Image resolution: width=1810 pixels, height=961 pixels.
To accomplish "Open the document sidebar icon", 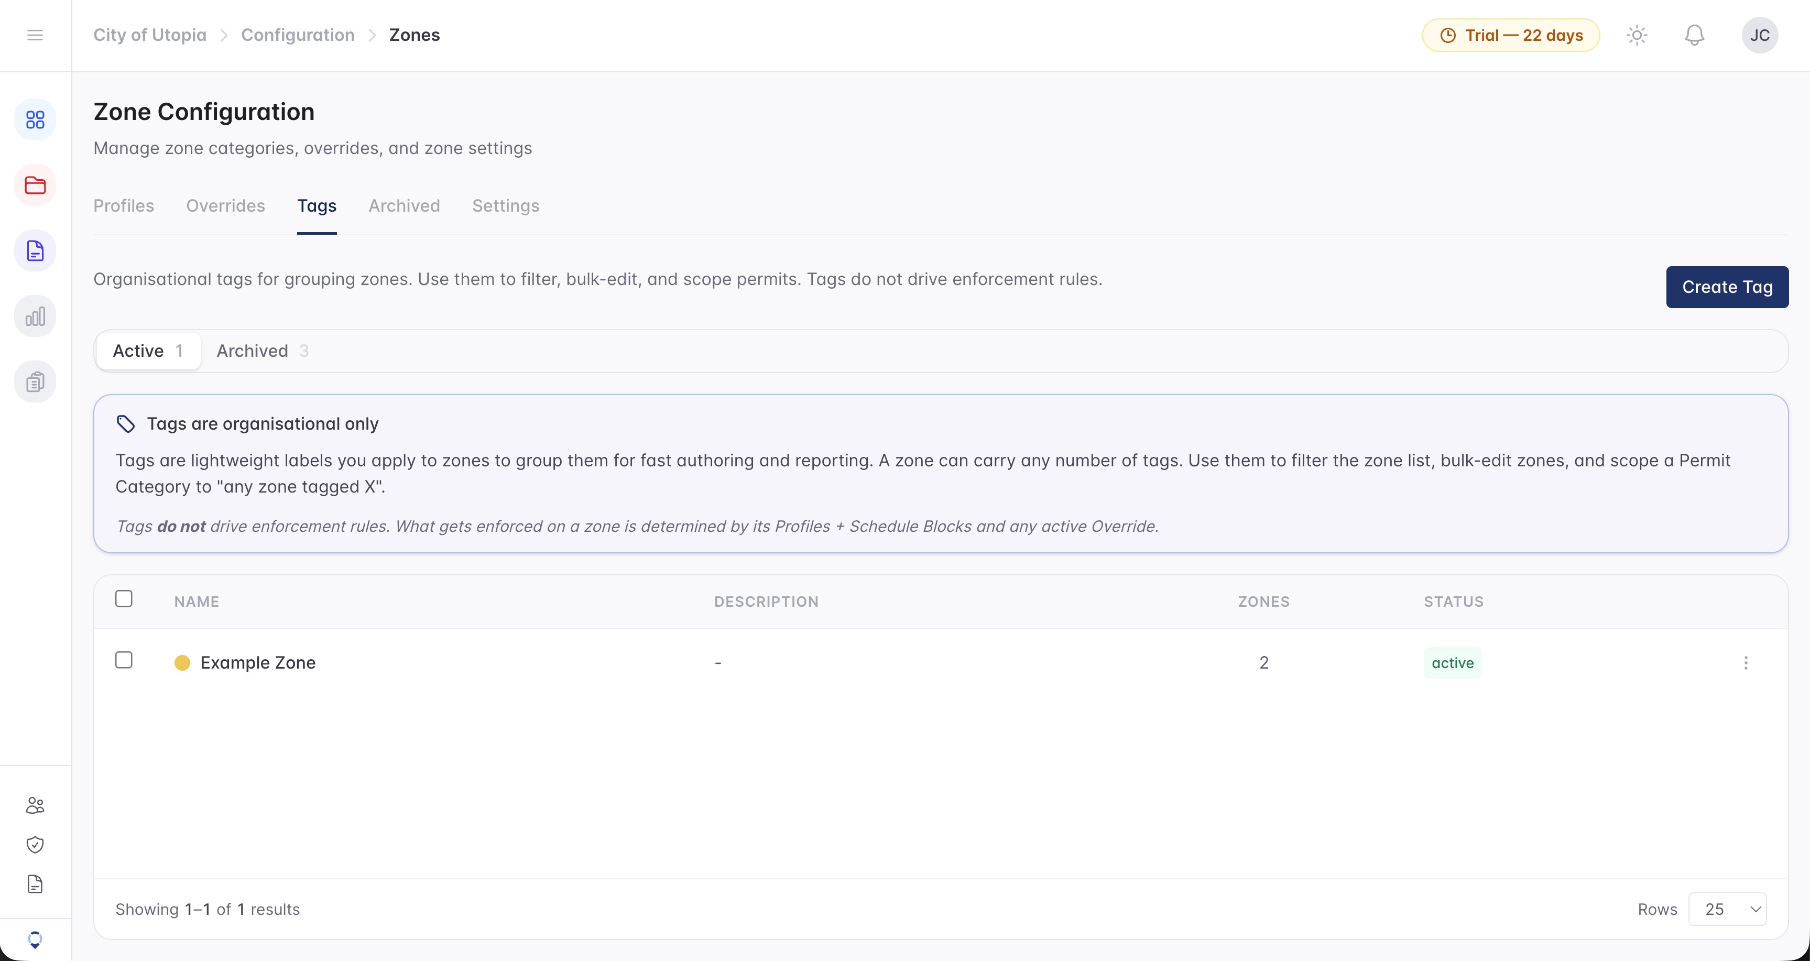I will tap(35, 251).
